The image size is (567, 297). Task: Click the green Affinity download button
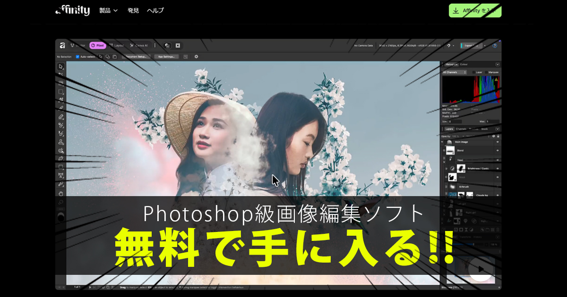click(x=475, y=11)
